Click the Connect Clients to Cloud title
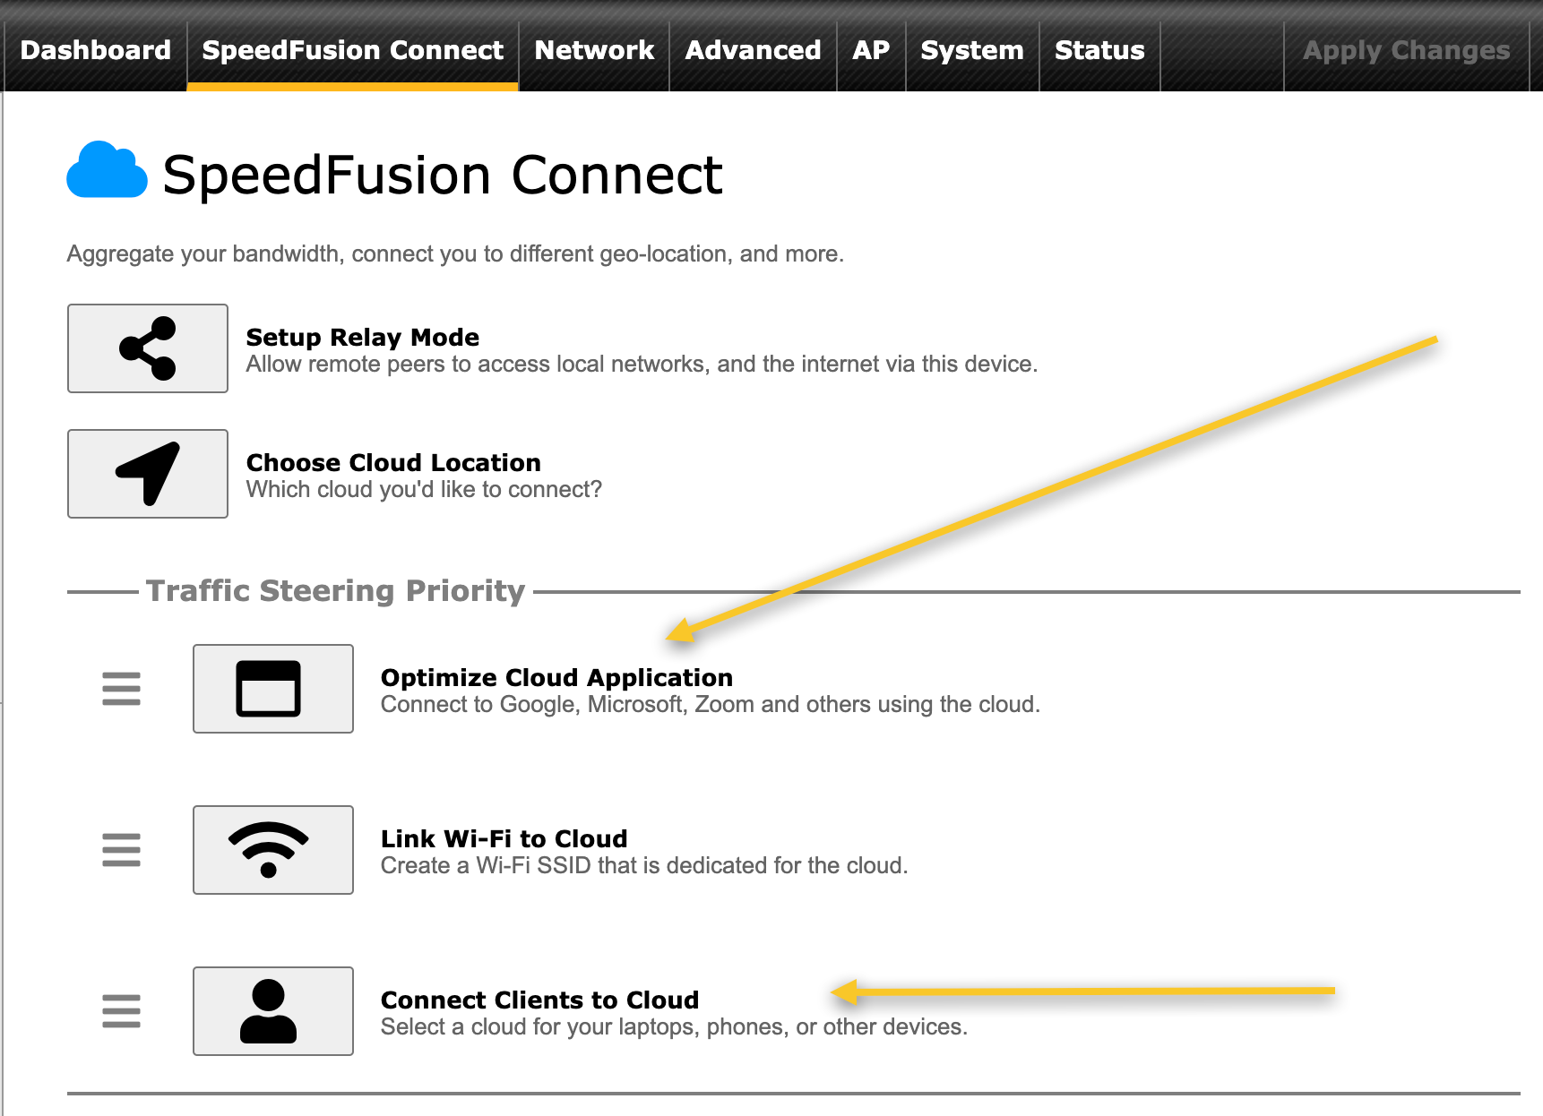The height and width of the screenshot is (1116, 1543). pos(539,1000)
